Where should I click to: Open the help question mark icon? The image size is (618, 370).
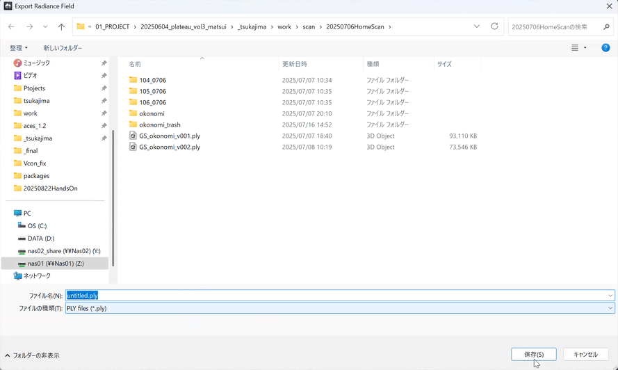coord(605,48)
